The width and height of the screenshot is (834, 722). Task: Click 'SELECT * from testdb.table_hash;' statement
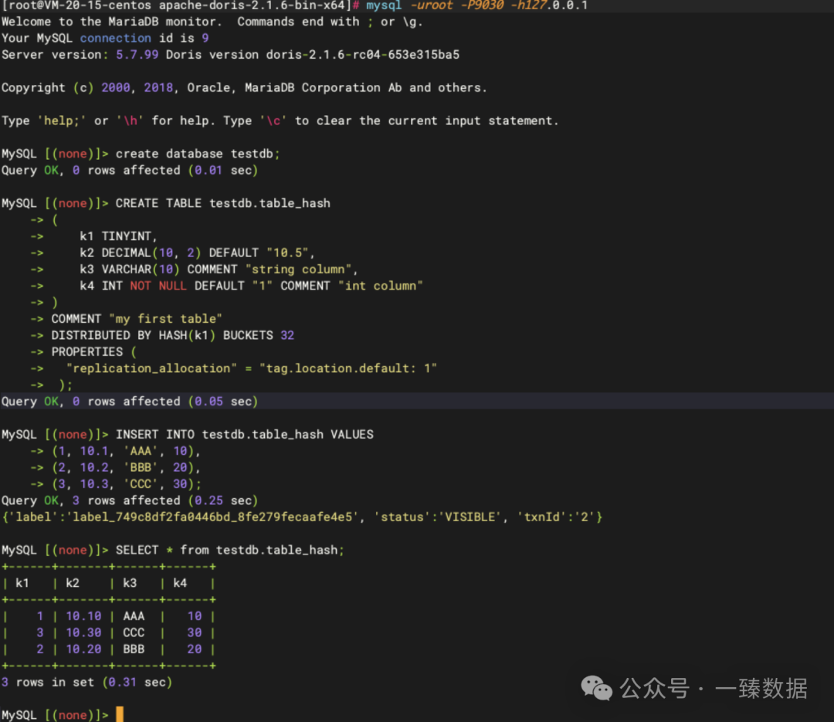point(230,550)
